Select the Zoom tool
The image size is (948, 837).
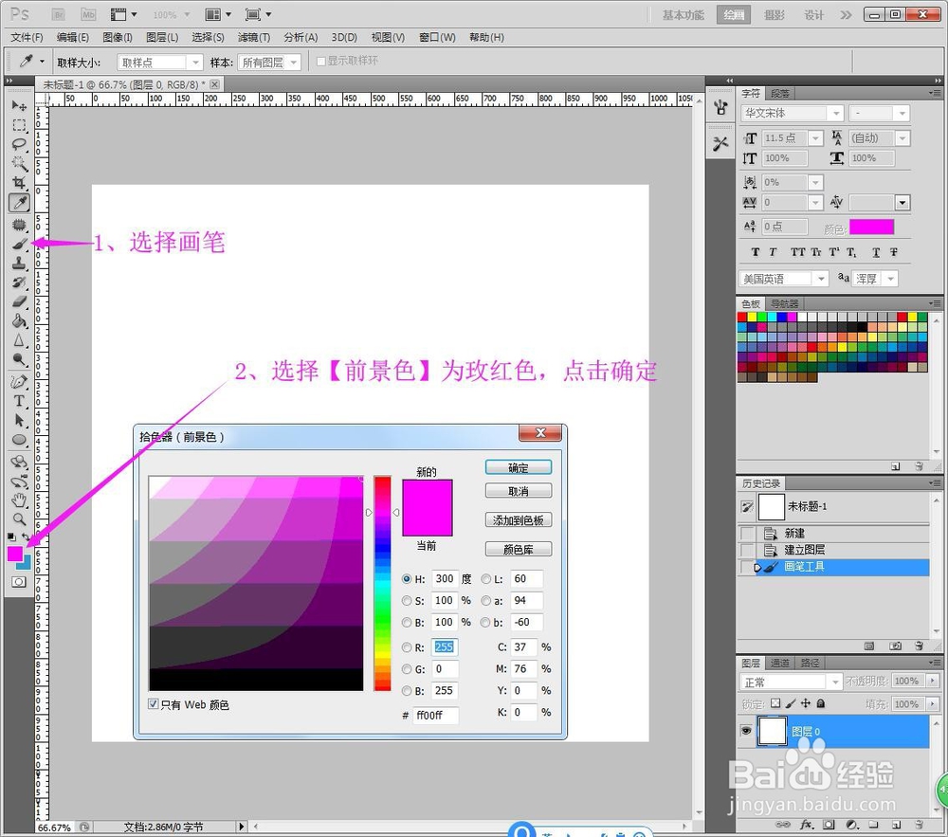(x=19, y=519)
